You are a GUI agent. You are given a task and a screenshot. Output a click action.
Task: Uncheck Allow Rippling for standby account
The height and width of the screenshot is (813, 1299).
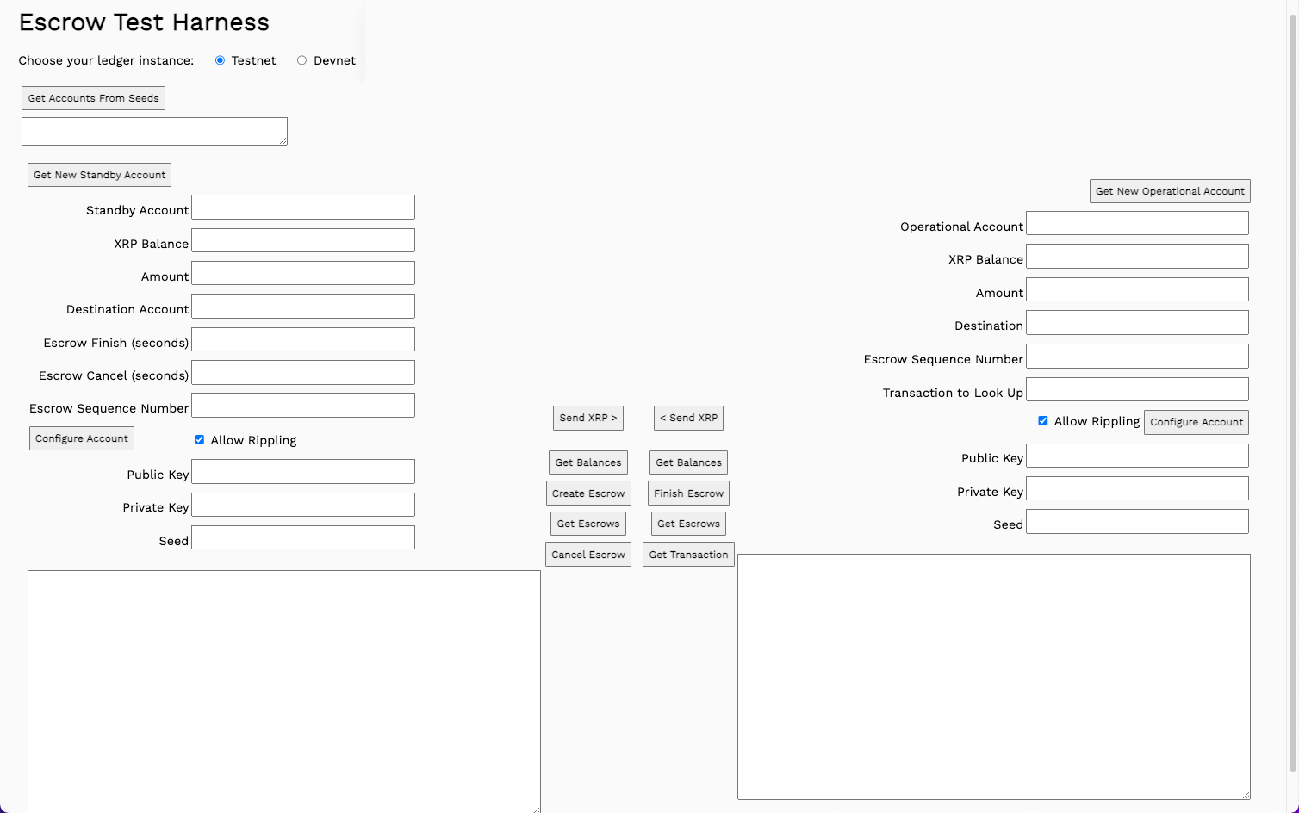(x=199, y=439)
